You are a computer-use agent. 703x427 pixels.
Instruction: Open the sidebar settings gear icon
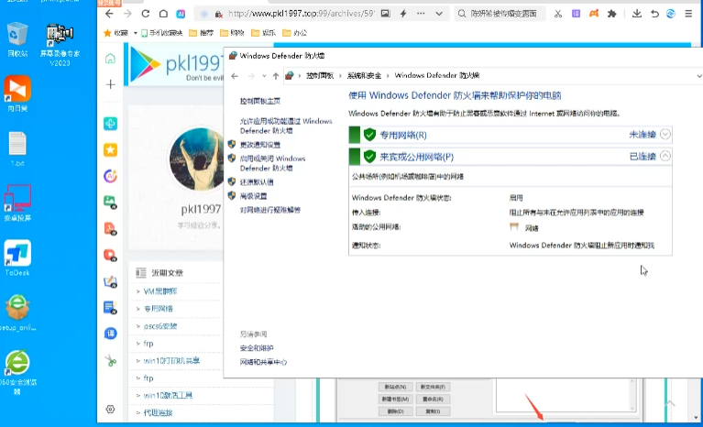click(x=110, y=409)
